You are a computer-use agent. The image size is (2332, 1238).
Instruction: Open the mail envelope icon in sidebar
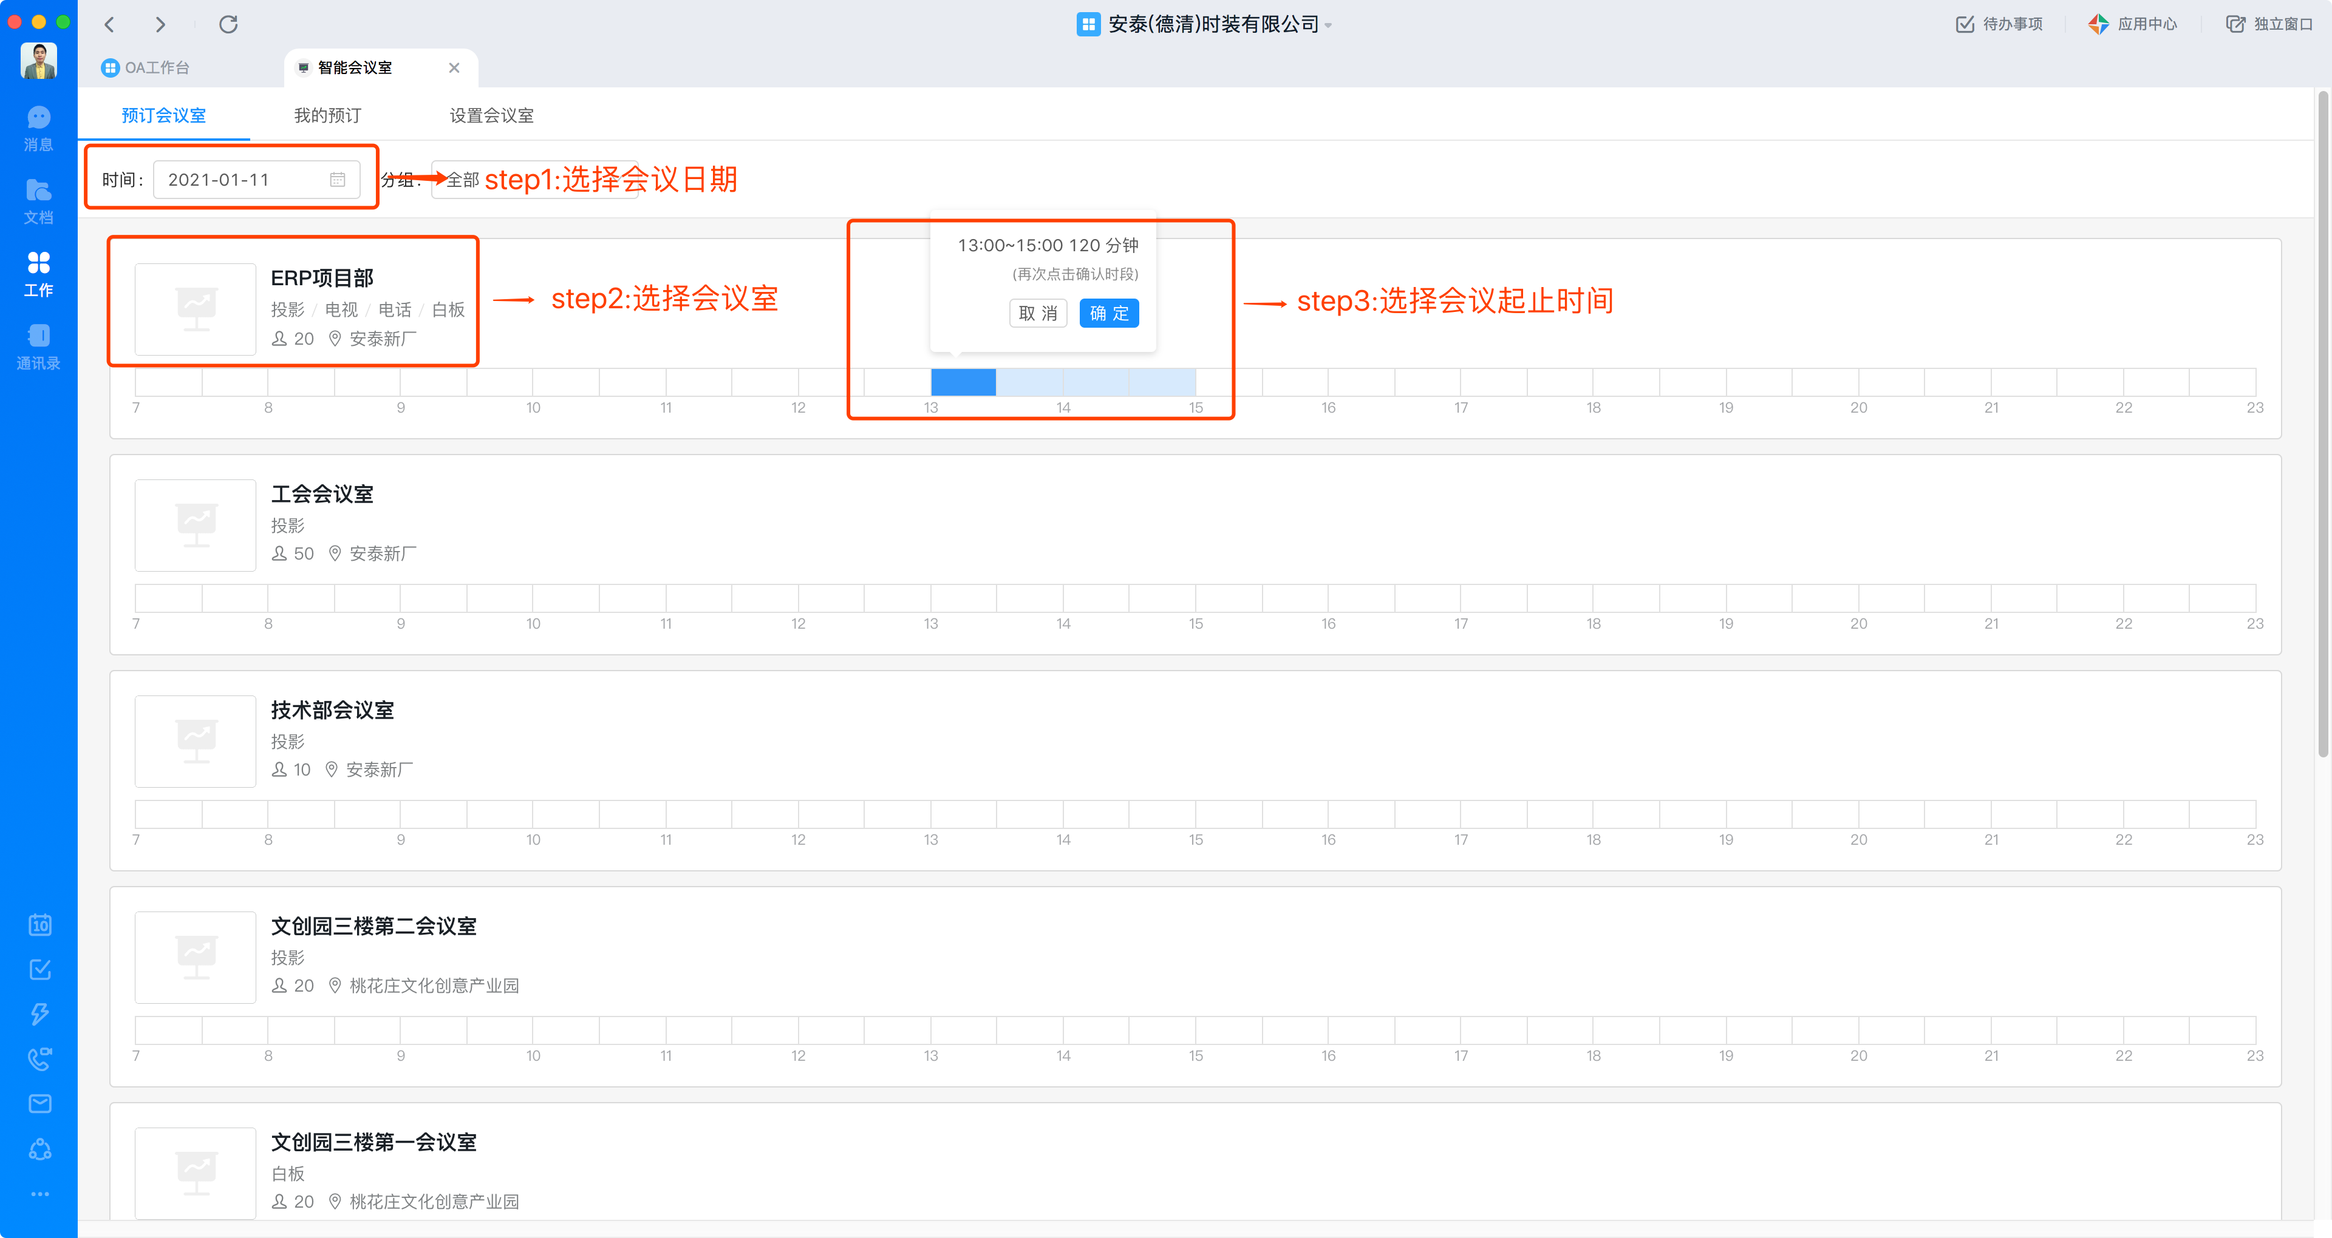pos(40,1103)
